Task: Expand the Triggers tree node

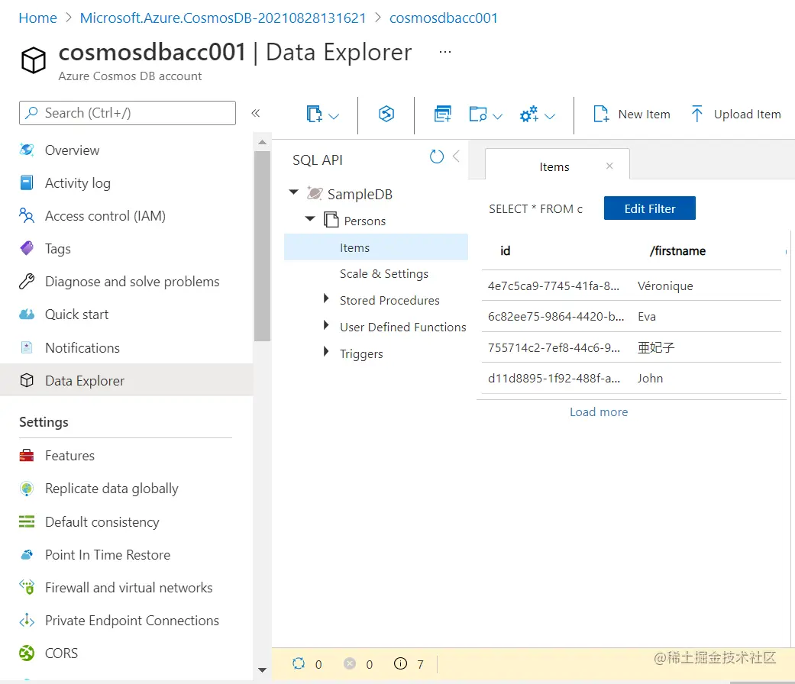Action: (x=326, y=353)
